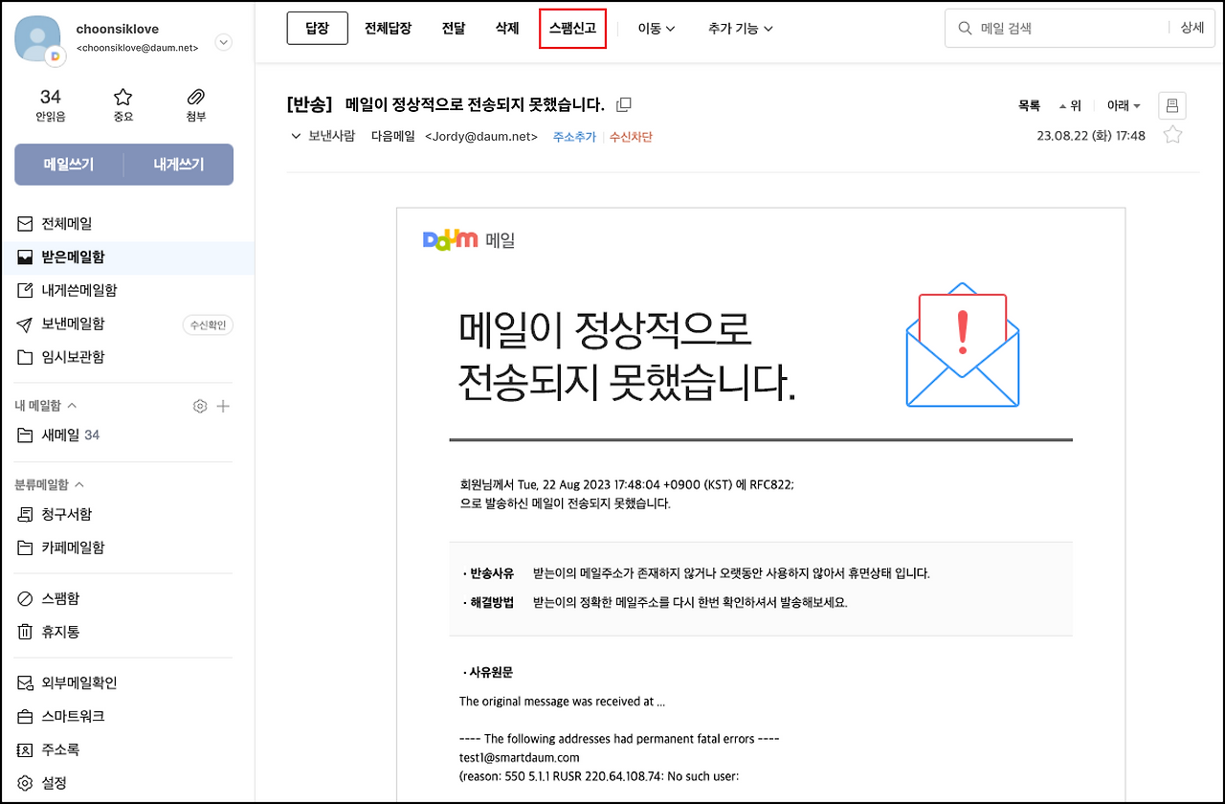
Task: Click sender address Jordy@daum.net
Action: tap(481, 137)
